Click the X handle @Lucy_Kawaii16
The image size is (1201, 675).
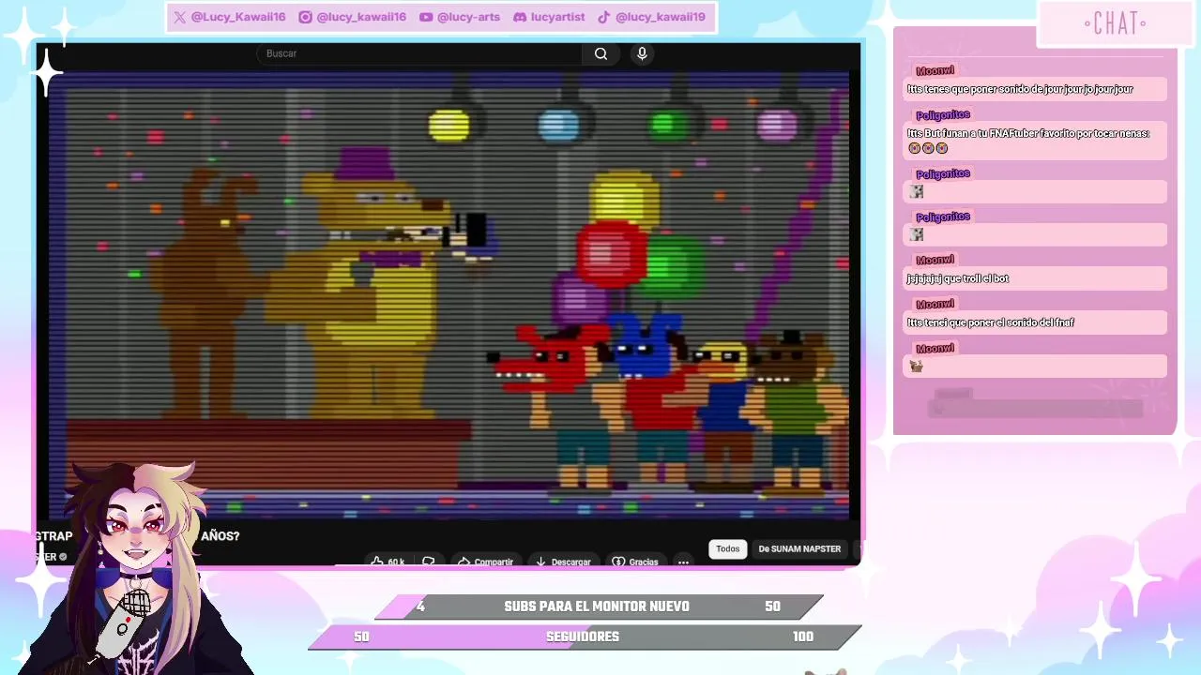(237, 17)
